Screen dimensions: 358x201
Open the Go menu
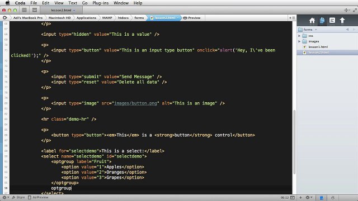pyautogui.click(x=84, y=3)
